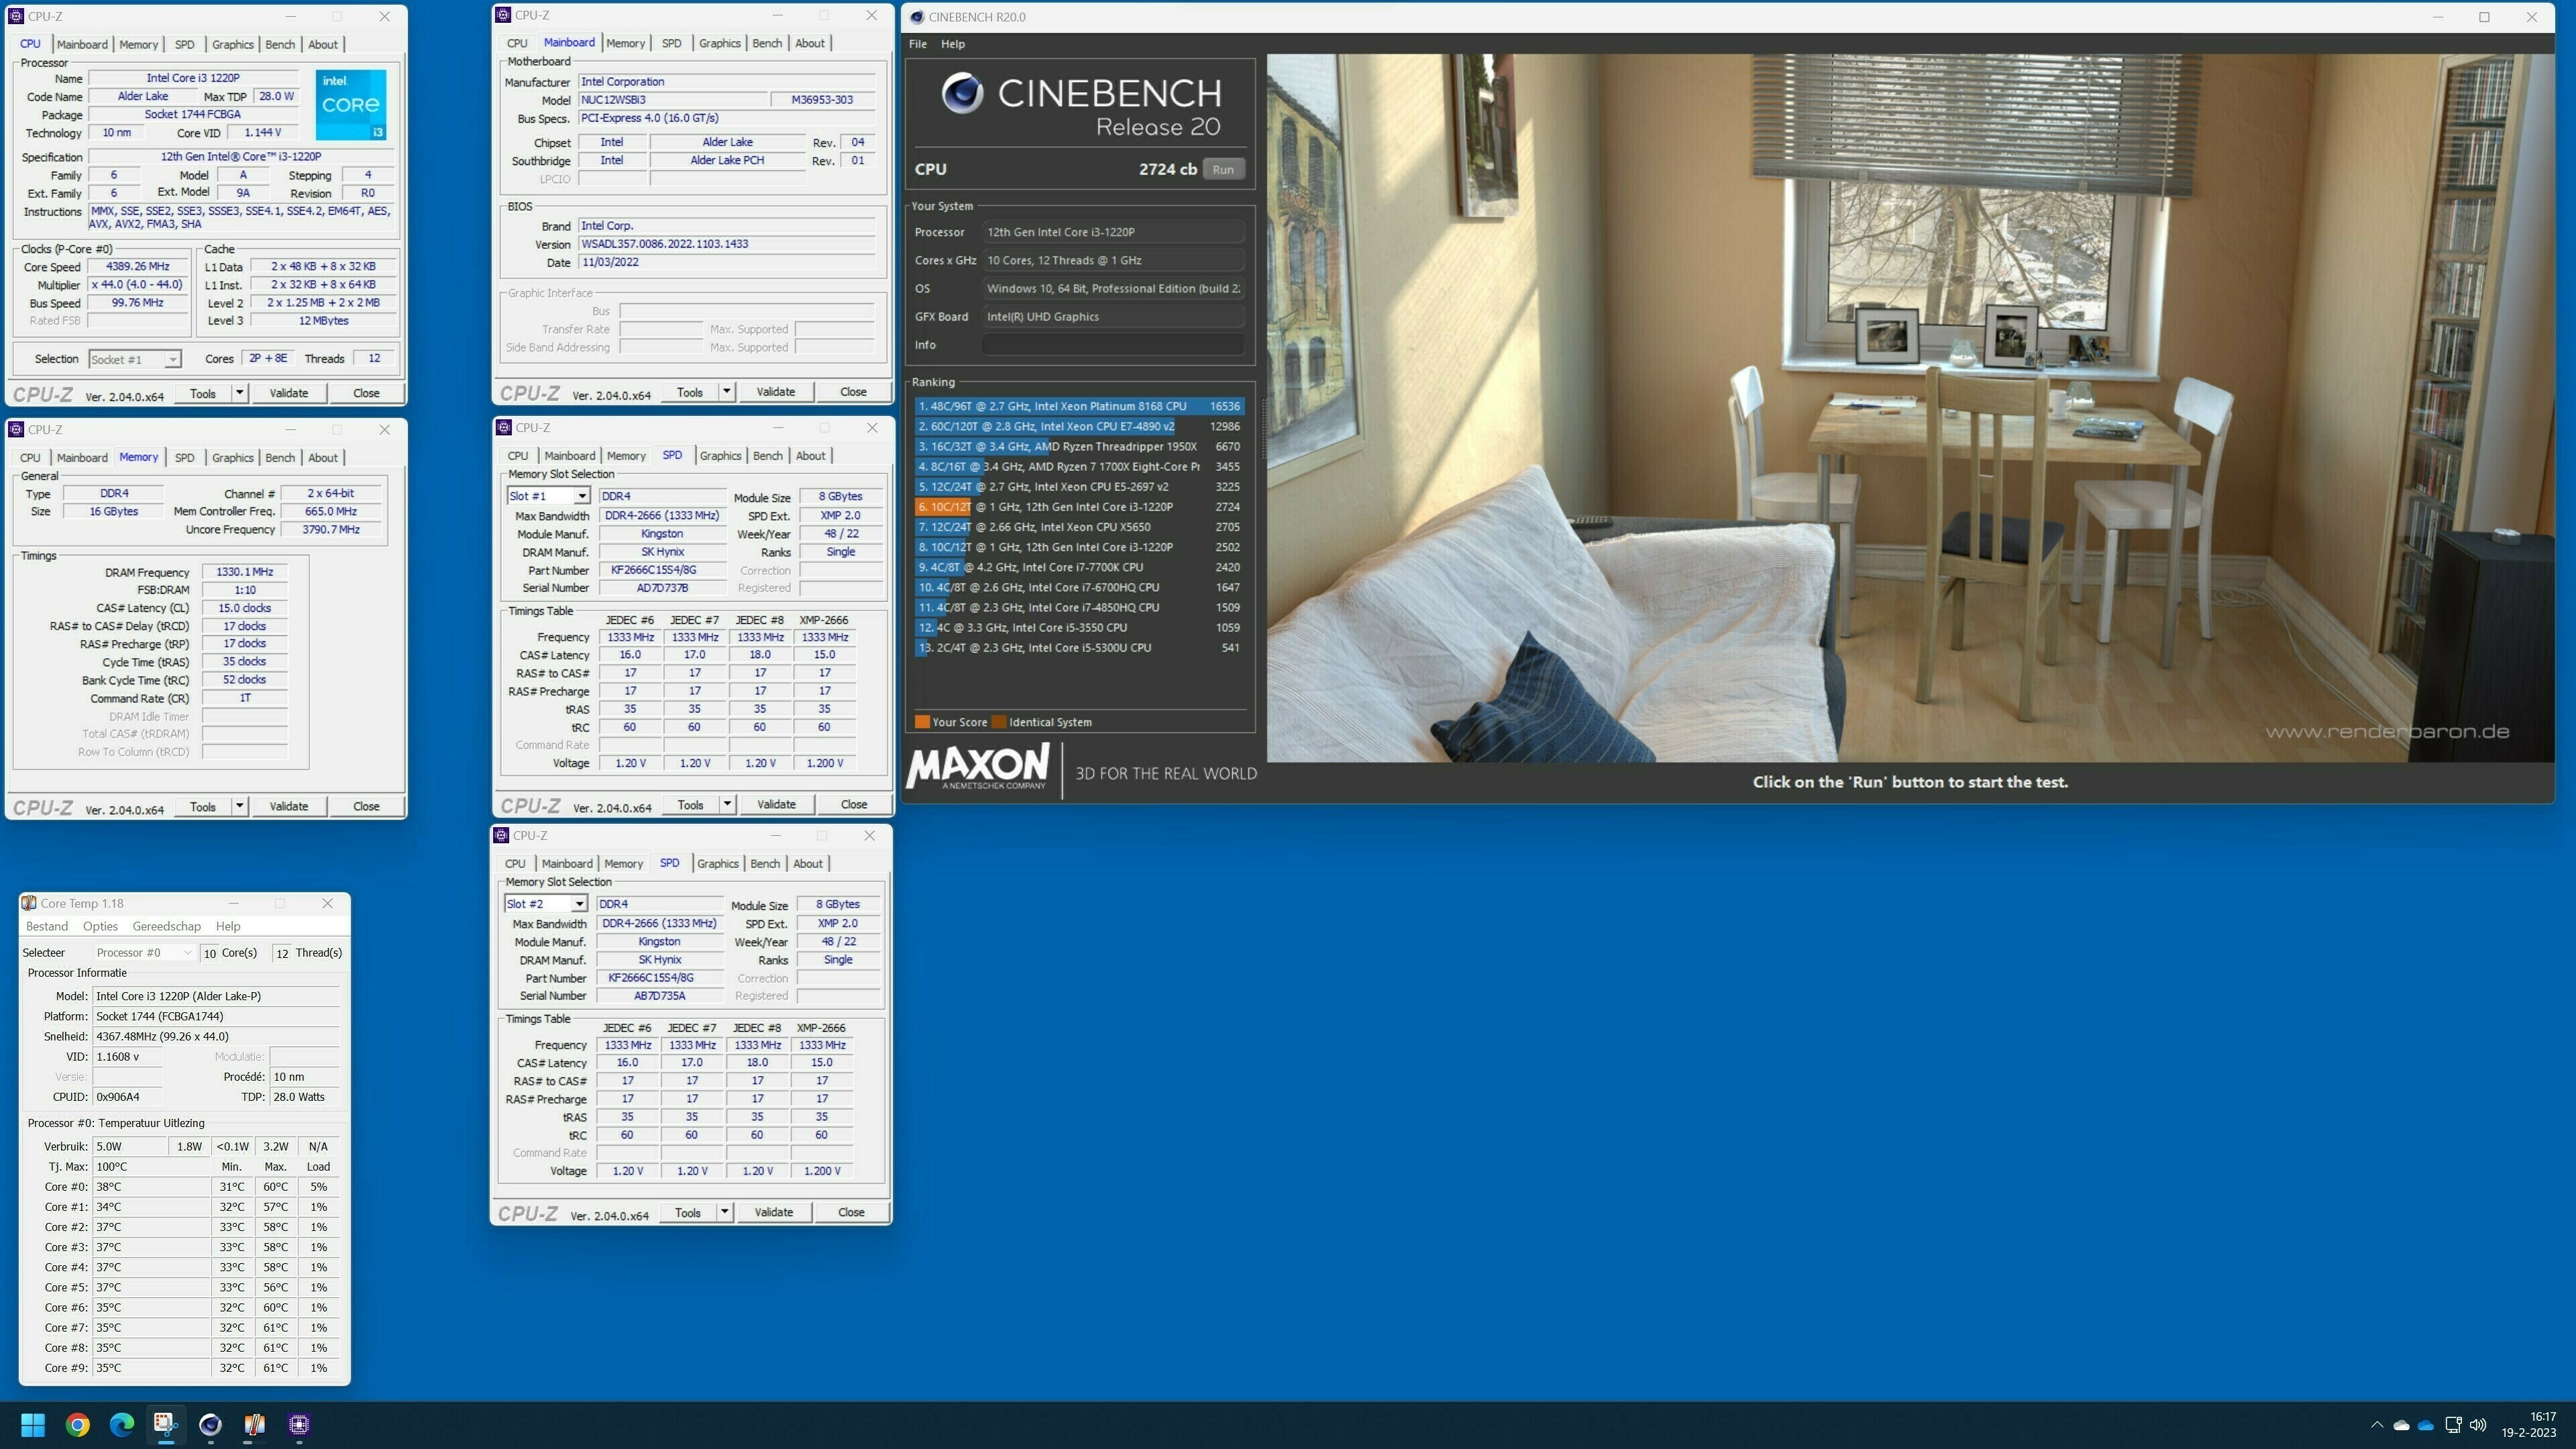The width and height of the screenshot is (2576, 1449).
Task: Click BIOS version WSADL357.0086.2022.1103.1433
Action: 728,244
